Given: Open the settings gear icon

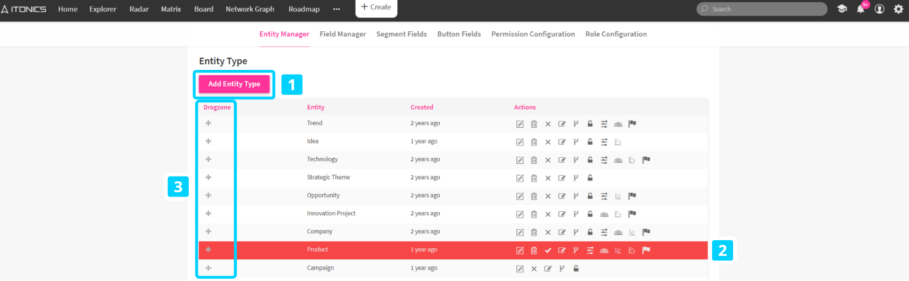Looking at the screenshot, I should point(898,9).
